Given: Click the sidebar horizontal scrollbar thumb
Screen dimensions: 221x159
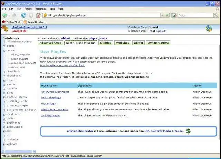Looking at the screenshot, I should point(18,151).
